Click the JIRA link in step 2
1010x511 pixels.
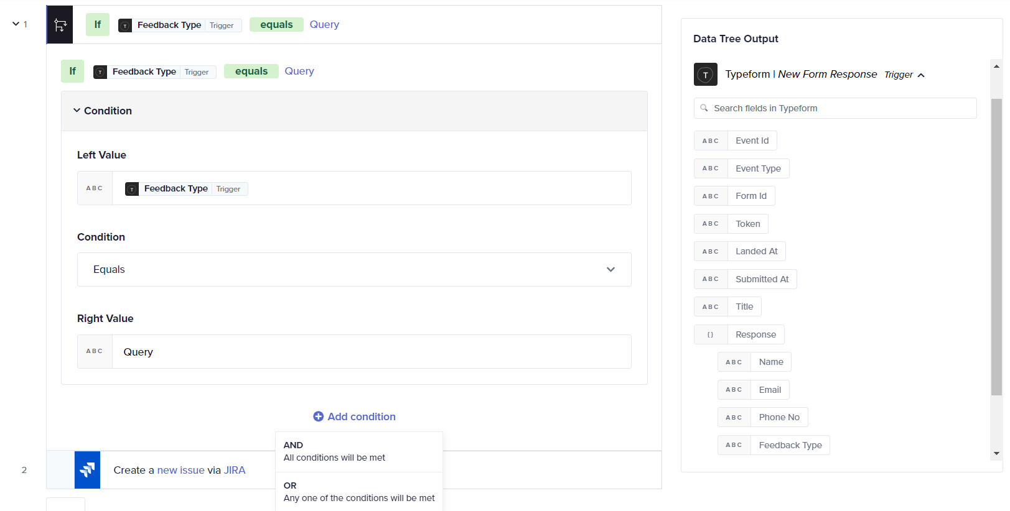235,470
